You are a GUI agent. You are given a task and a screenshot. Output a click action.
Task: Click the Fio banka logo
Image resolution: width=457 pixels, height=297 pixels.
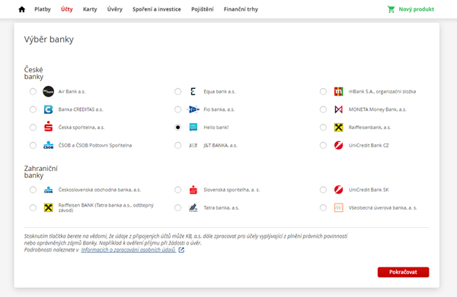coord(193,109)
